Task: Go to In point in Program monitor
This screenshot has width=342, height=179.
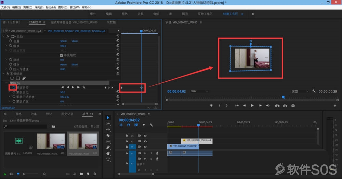Action: 237,105
